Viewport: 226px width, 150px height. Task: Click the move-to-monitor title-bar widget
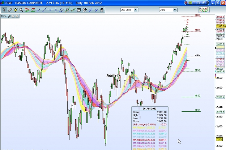pos(199,3)
